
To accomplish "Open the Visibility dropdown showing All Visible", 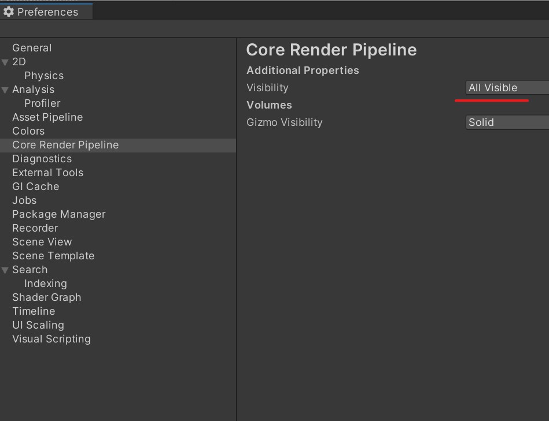I will click(506, 88).
